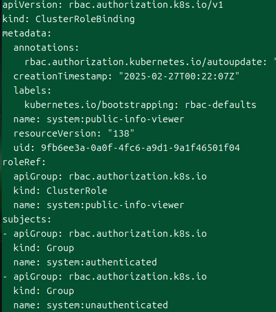
Task: Click the system:unauthenticated name
Action: [107, 305]
